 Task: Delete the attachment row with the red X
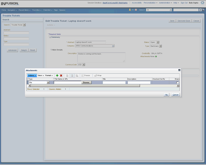coord(61,75)
